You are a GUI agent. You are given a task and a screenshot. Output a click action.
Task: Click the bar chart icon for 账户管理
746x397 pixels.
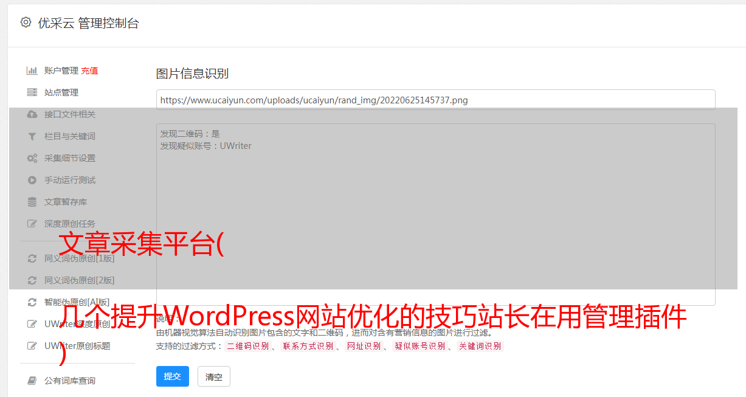(32, 71)
